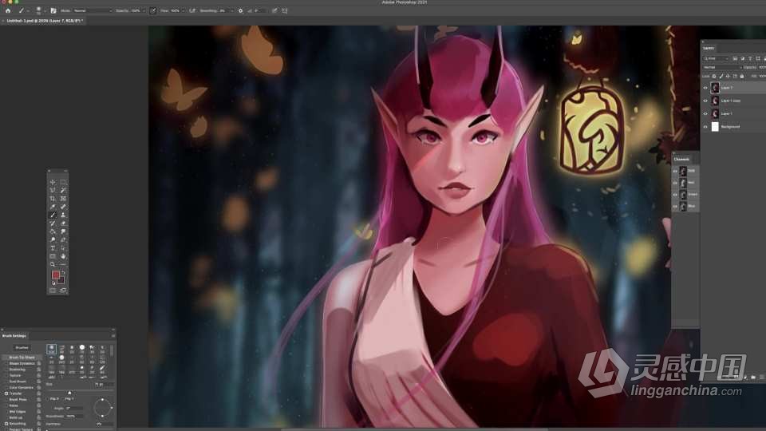This screenshot has width=766, height=431.
Task: Select the Type tool
Action: coord(53,247)
